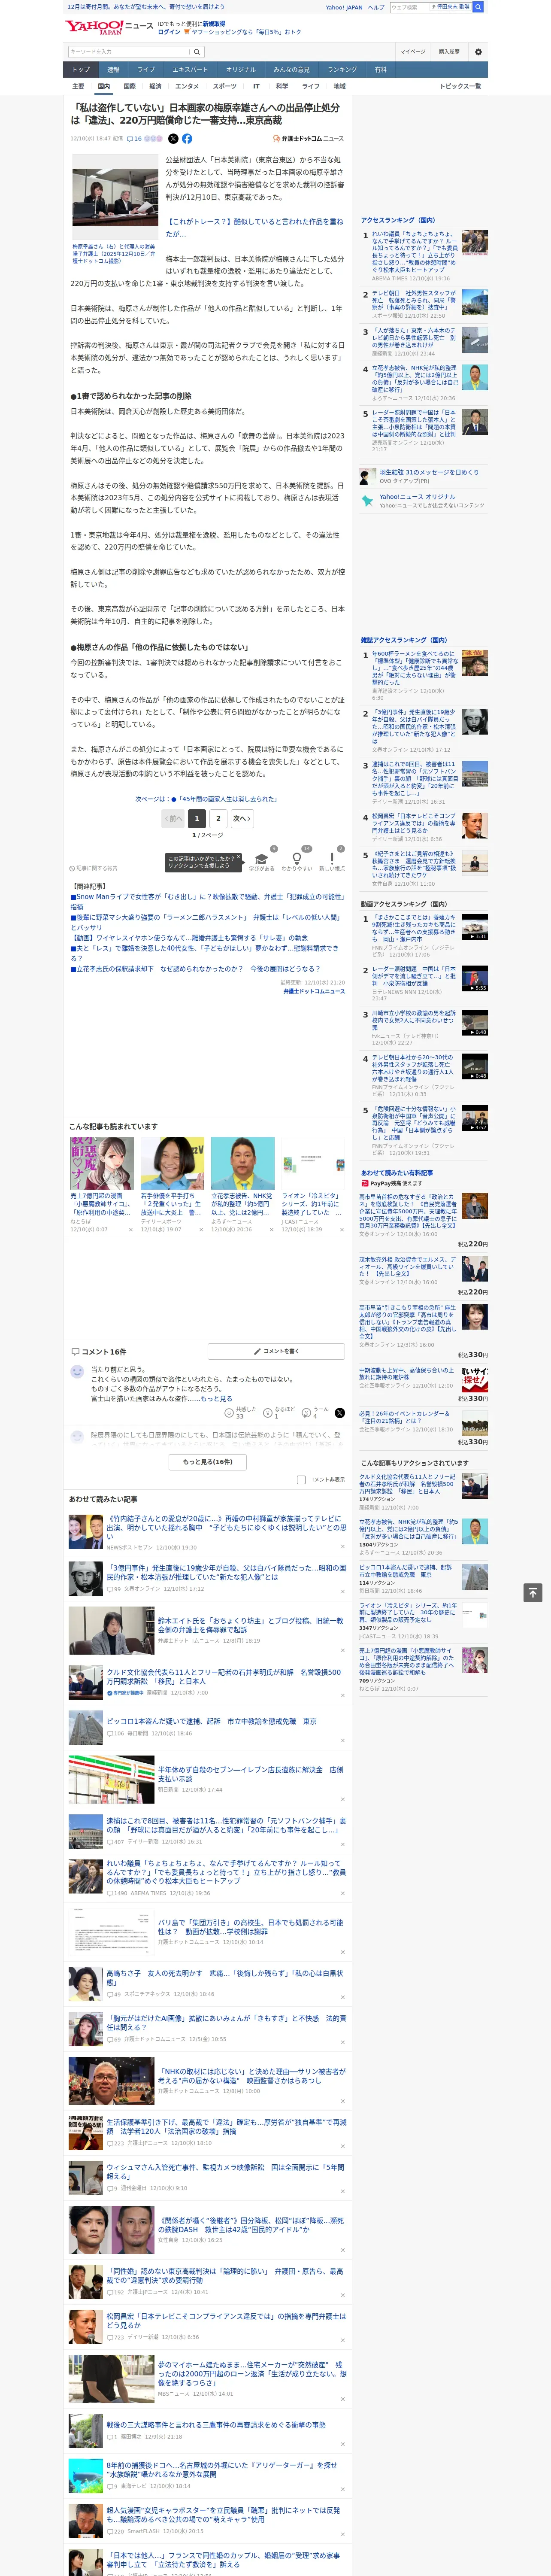Screen dimensions: 551x2576
Task: Click the search magnifier next to keyword field
Action: coord(197,52)
